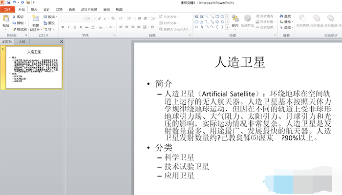Toggle Italic formatting button

[69, 27]
